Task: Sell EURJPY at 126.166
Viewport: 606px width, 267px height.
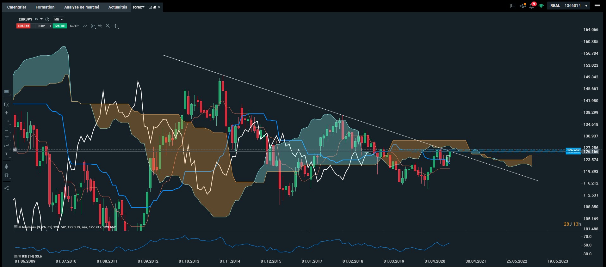Action: (x=23, y=26)
